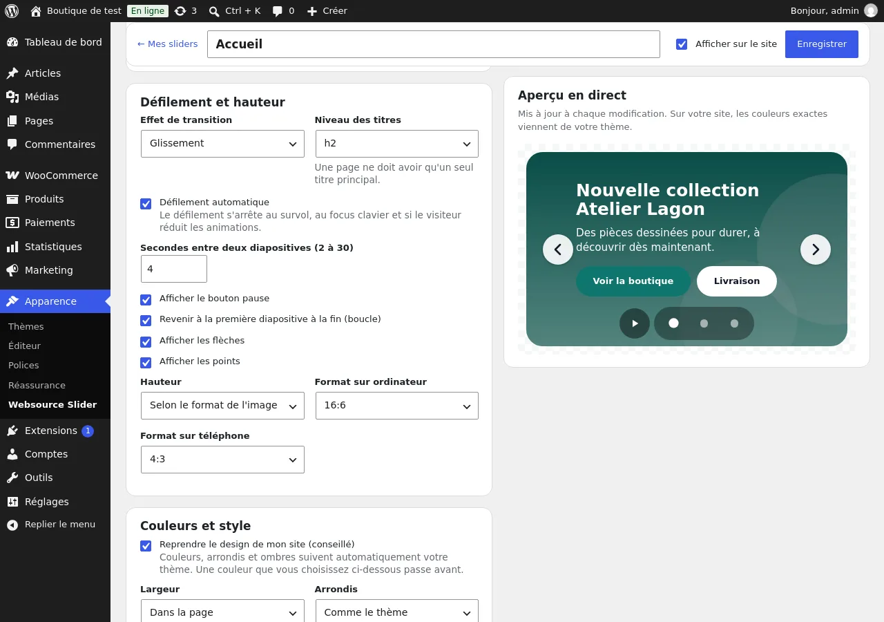Open the admin avatar icon

pyautogui.click(x=871, y=10)
